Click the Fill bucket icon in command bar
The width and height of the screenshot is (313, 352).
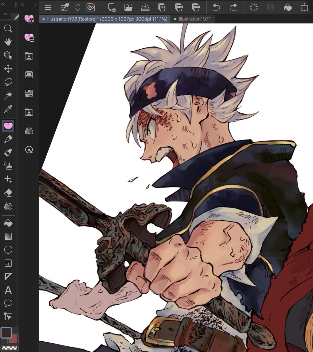tap(288, 8)
